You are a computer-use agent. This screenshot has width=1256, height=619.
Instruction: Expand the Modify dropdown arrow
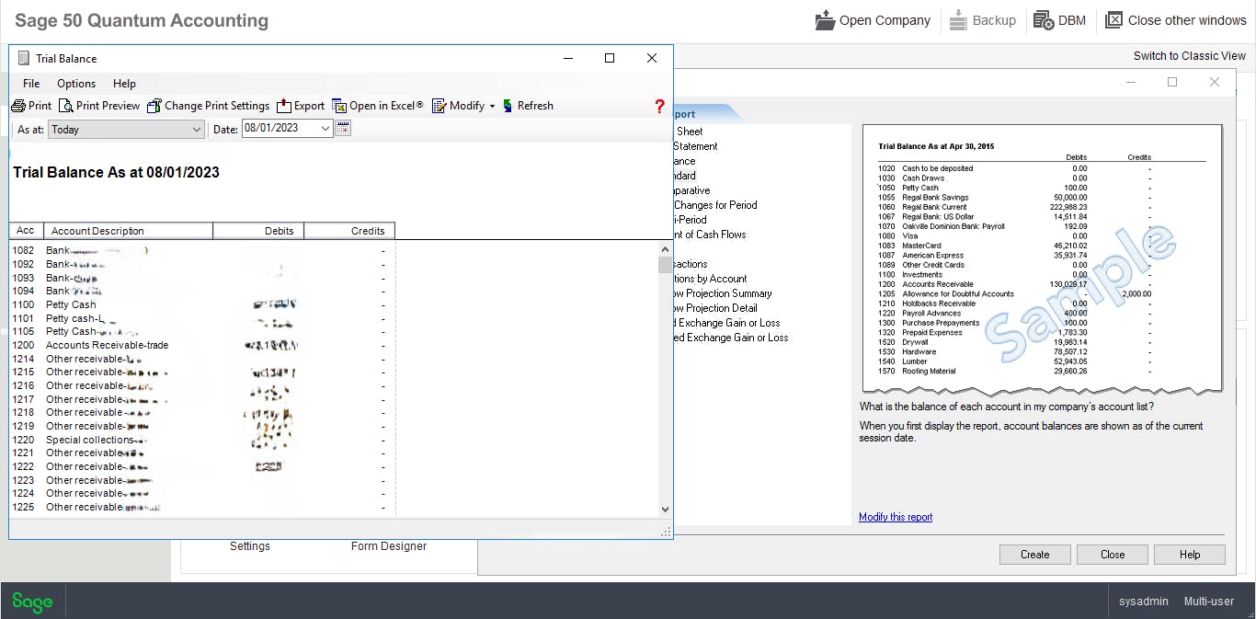tap(490, 105)
